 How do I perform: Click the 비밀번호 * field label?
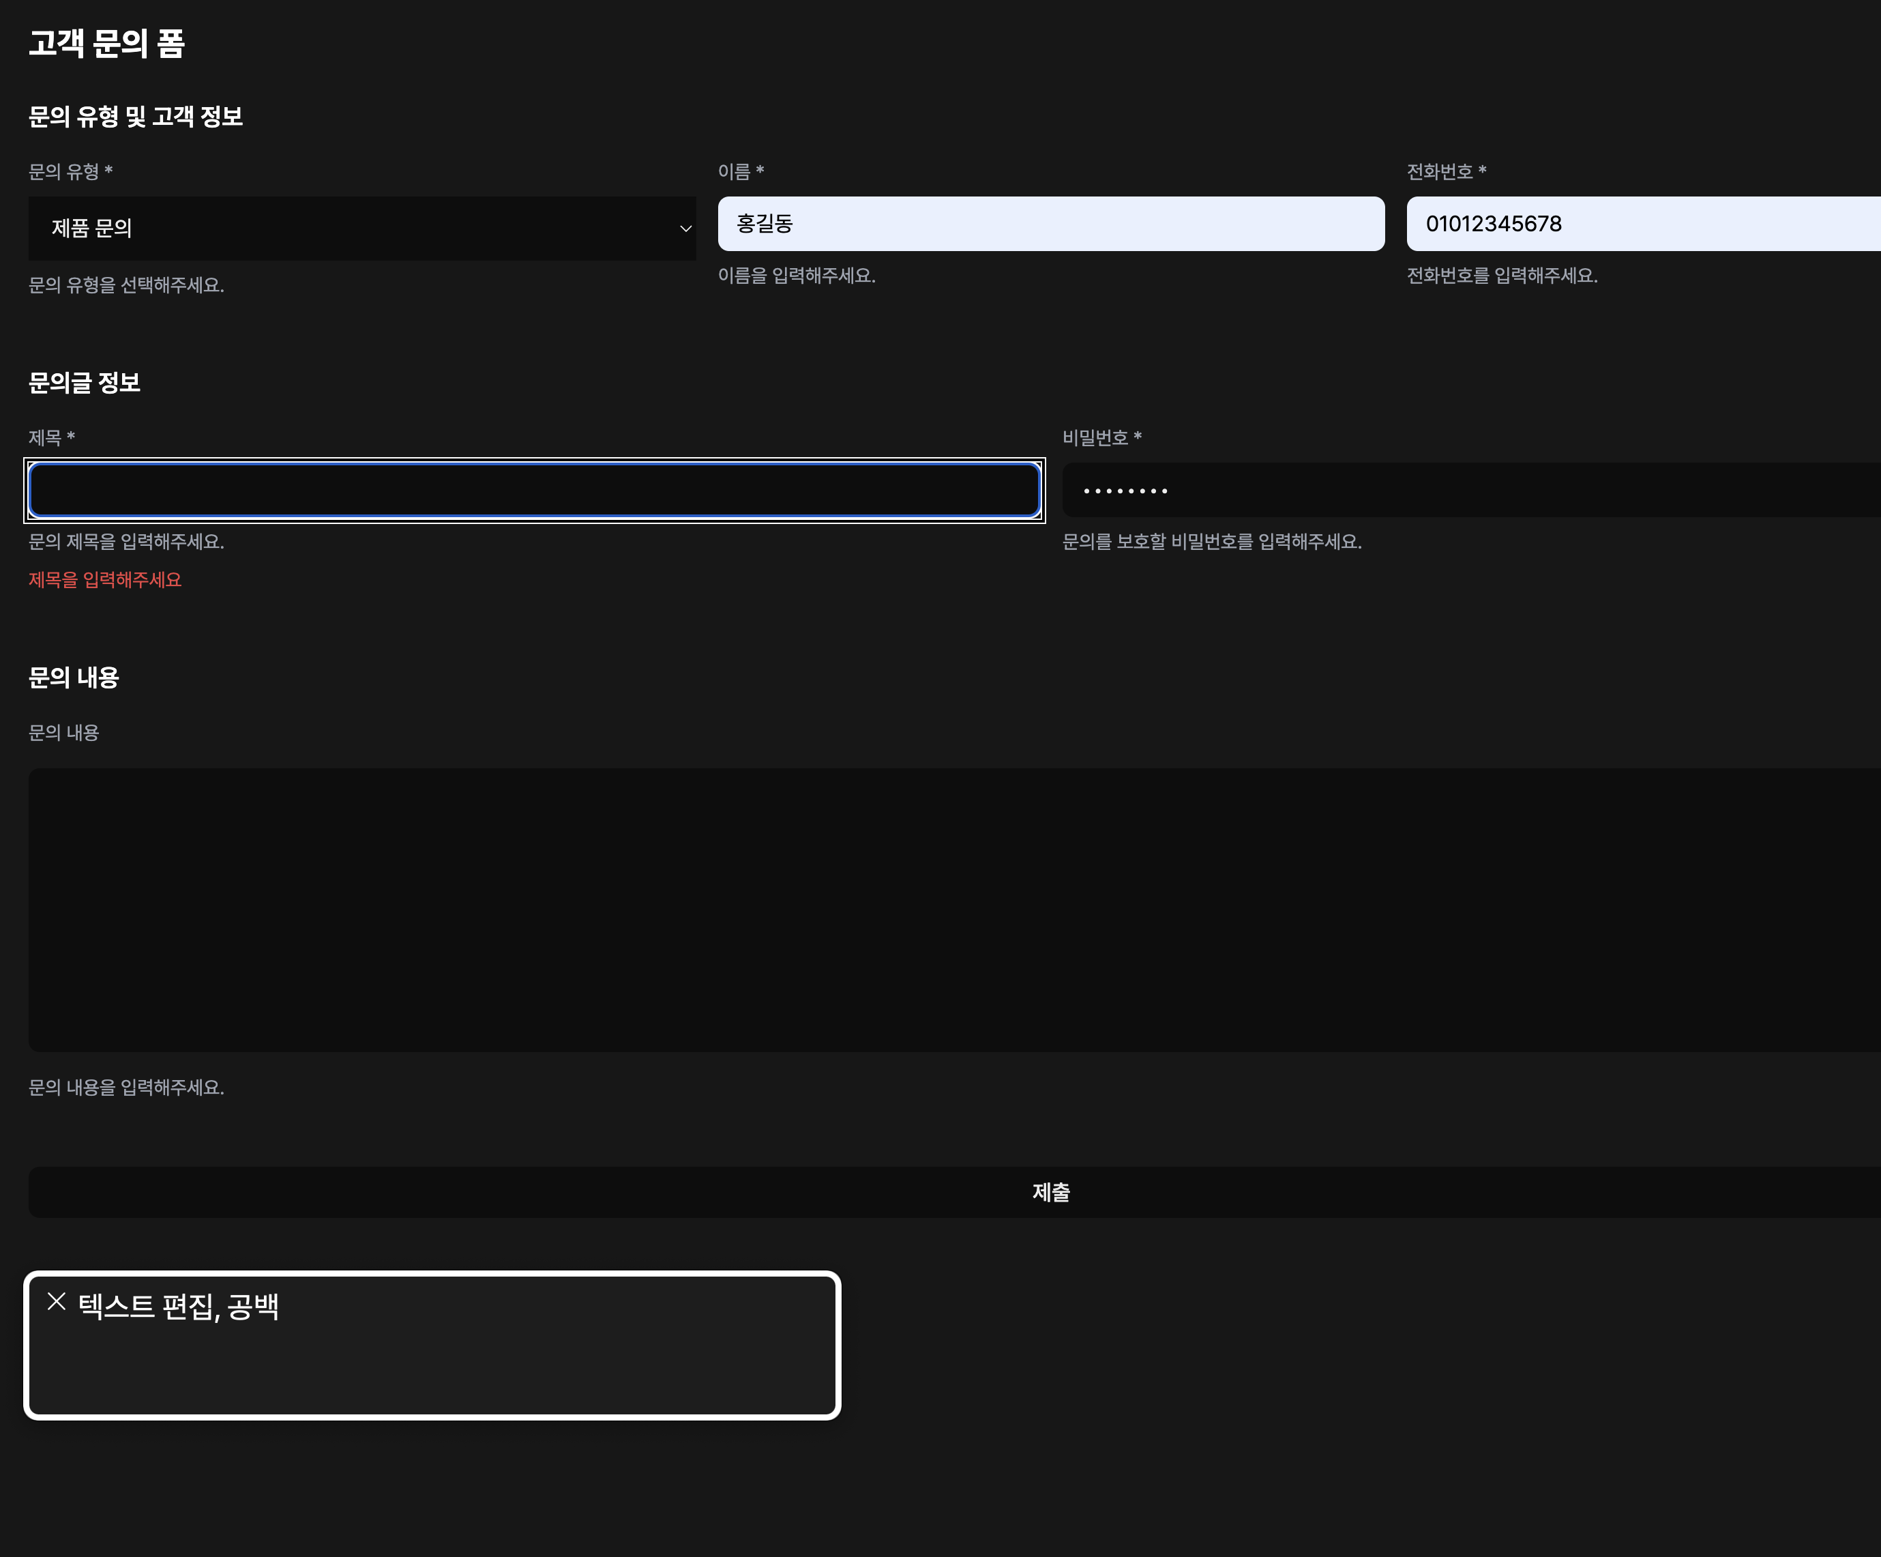[1101, 438]
